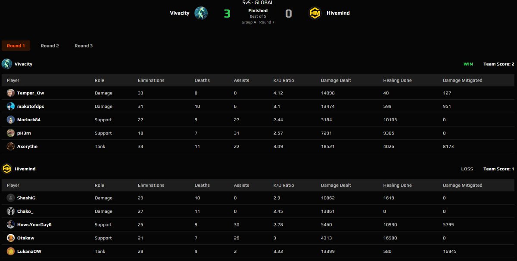Open LukanaOW player avatar
Viewport: 517px width, 261px height.
pos(11,251)
